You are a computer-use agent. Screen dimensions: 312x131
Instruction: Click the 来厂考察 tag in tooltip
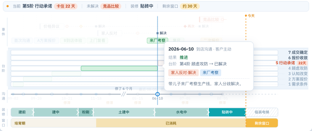click(211, 73)
